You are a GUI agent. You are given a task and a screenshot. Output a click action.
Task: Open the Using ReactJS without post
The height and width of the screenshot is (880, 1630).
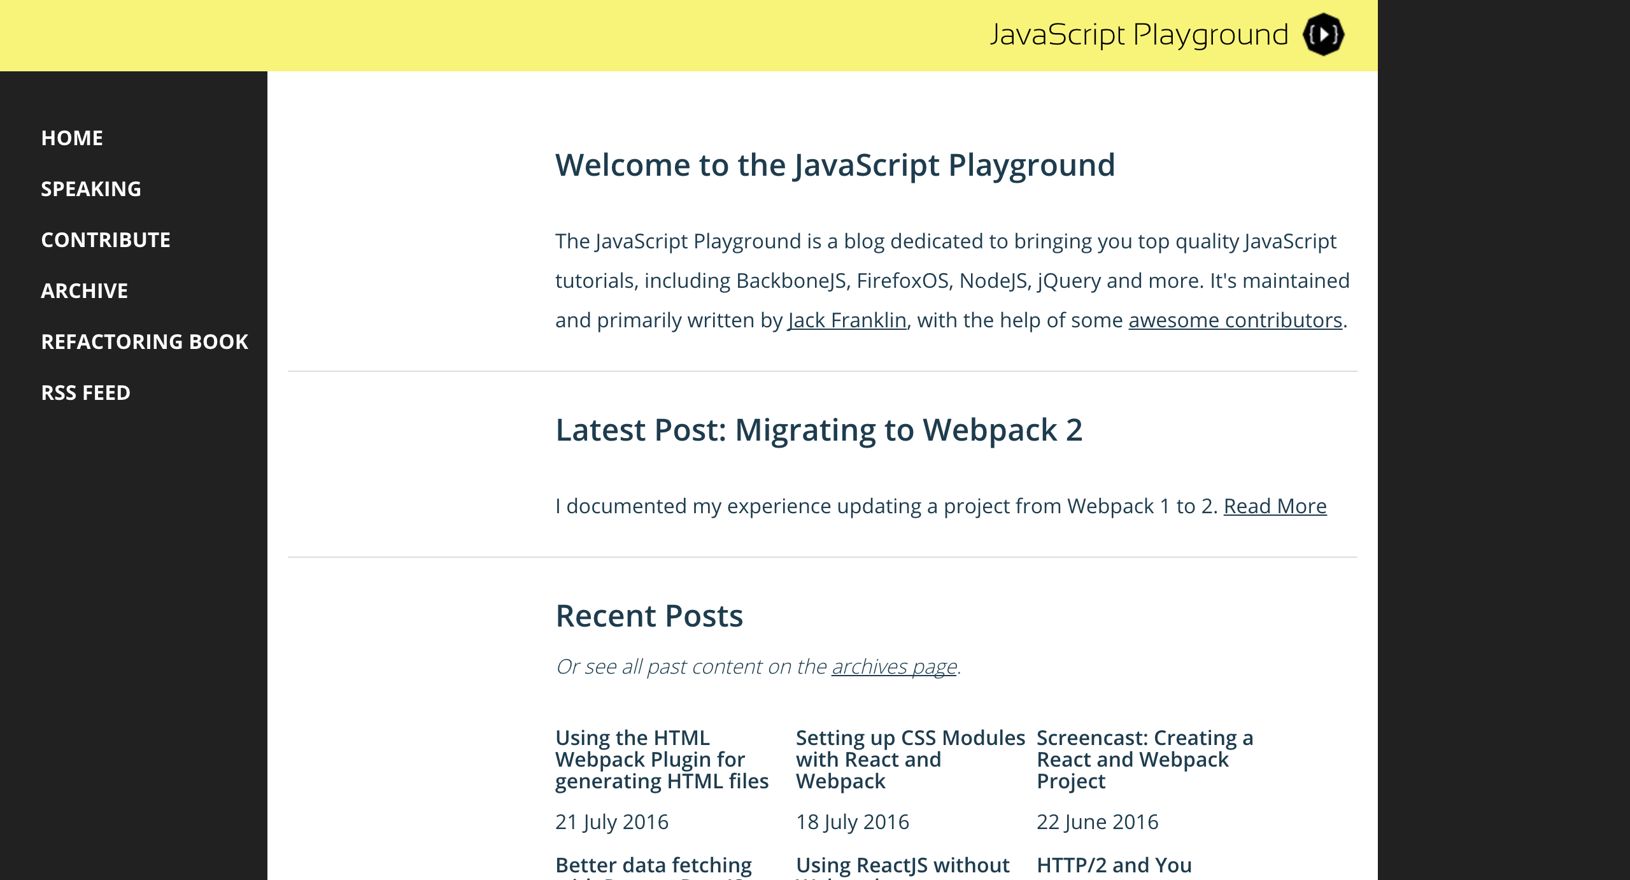pos(903,866)
